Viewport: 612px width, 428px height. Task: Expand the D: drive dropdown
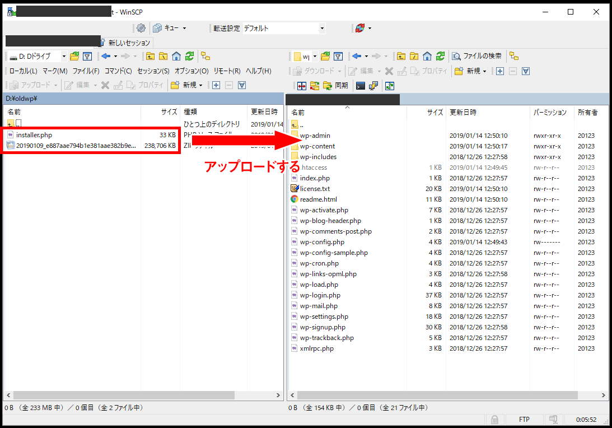tap(64, 56)
